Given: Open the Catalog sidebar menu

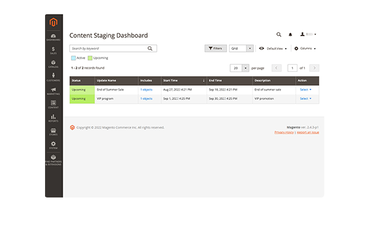Looking at the screenshot, I should click(53, 64).
